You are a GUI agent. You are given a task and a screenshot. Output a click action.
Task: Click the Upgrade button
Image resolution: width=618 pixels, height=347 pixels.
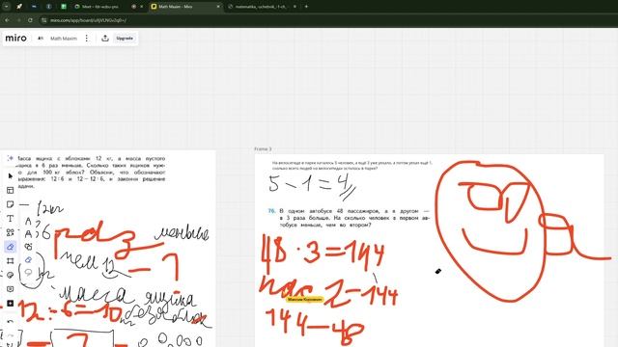(x=125, y=39)
